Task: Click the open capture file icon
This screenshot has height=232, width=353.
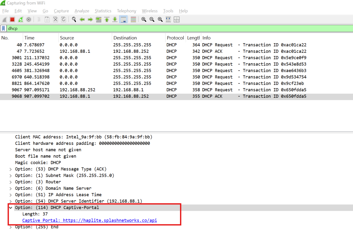Action: (39, 20)
